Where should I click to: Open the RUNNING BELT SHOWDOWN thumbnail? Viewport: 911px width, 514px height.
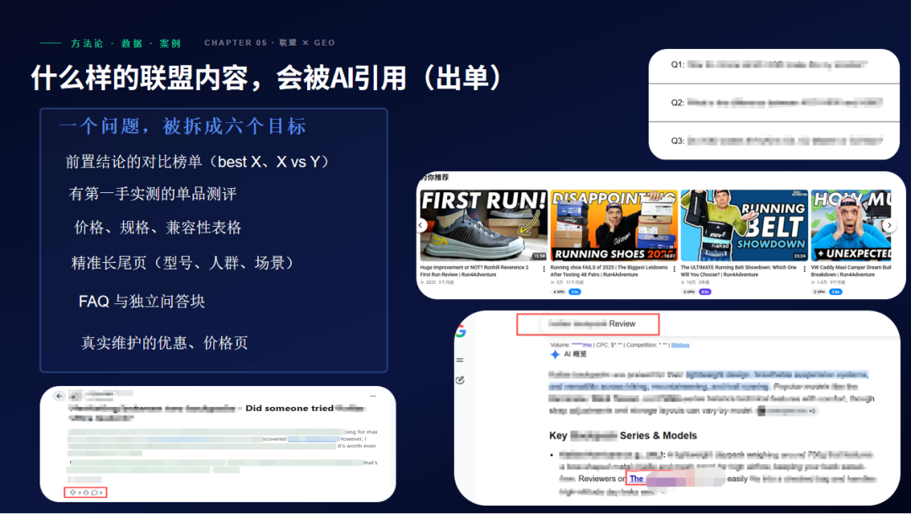744,224
